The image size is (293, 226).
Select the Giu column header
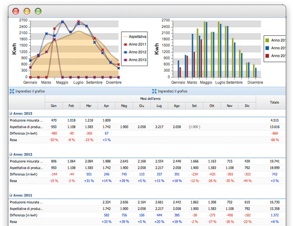pyautogui.click(x=141, y=105)
